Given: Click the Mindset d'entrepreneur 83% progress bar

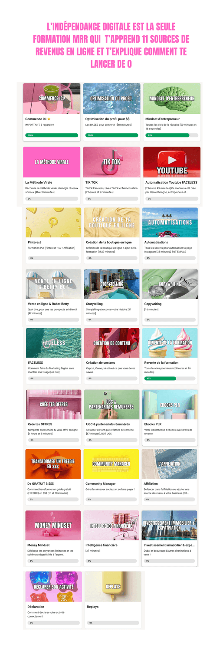Looking at the screenshot, I should (x=172, y=135).
